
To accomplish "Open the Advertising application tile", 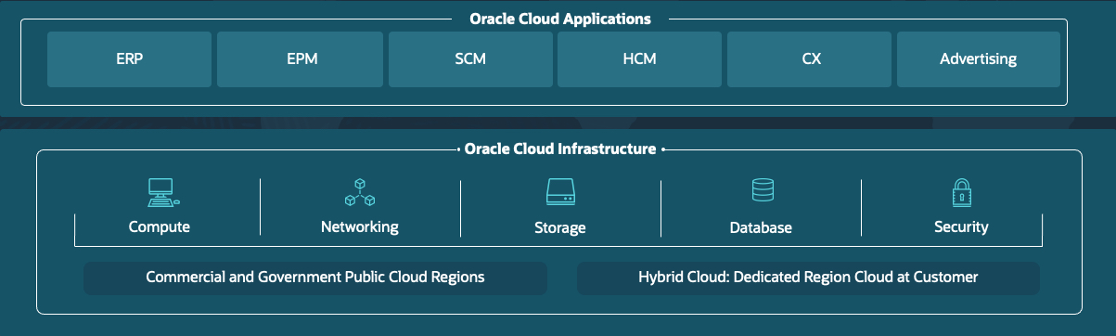I will coord(979,59).
